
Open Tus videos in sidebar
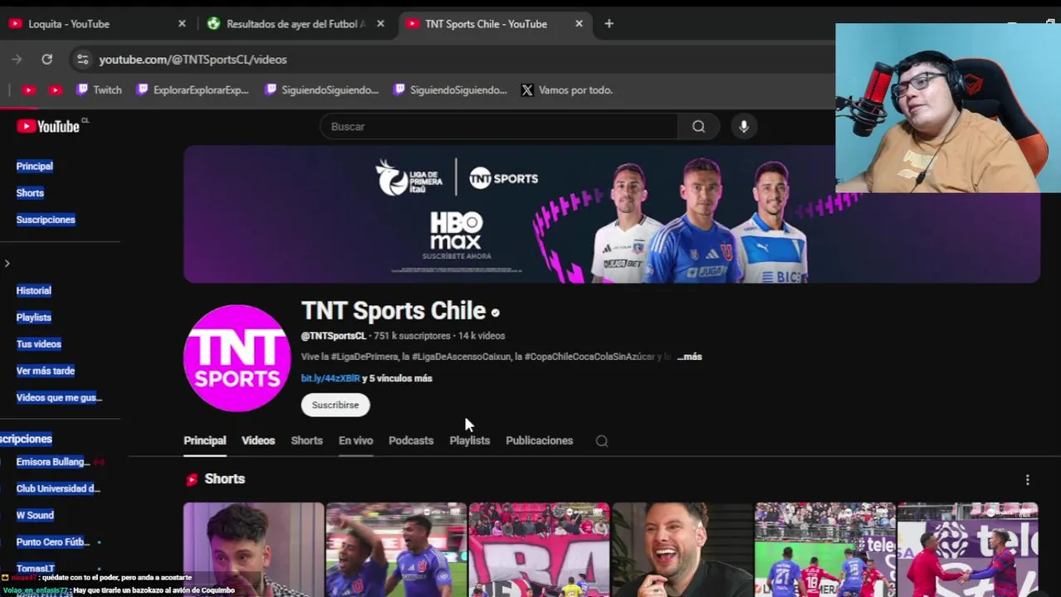tap(39, 343)
